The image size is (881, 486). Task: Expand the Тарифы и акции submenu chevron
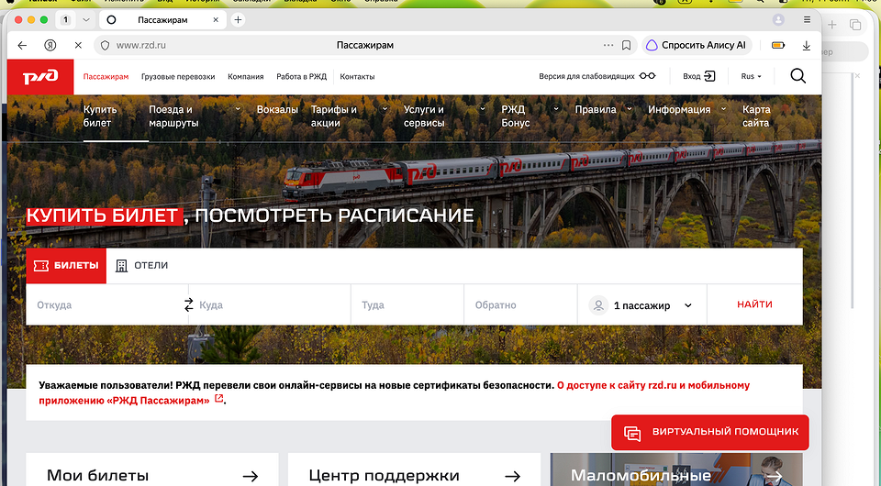click(x=385, y=109)
